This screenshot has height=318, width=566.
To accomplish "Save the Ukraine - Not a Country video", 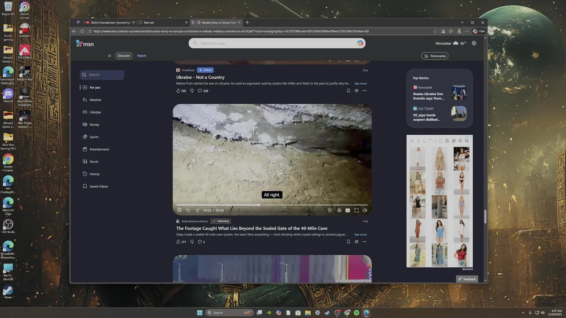I will 348,91.
